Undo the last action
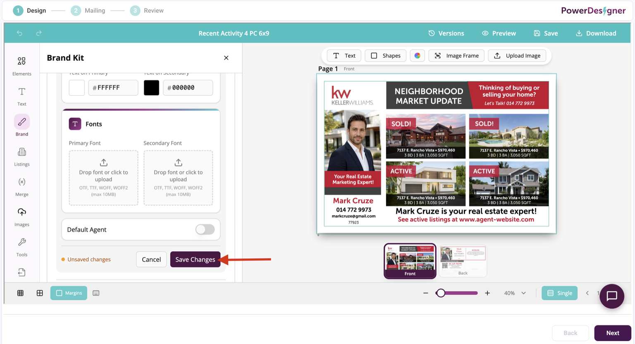The width and height of the screenshot is (635, 344). tap(19, 33)
